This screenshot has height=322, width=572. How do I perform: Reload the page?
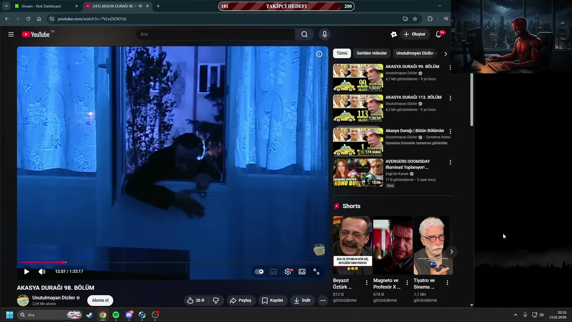[x=28, y=19]
